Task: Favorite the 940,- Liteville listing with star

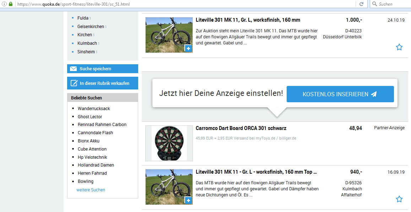Action: point(399,199)
